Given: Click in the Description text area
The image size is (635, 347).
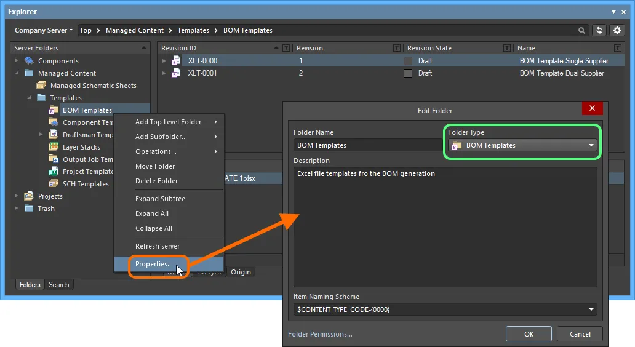Looking at the screenshot, I should 445,227.
